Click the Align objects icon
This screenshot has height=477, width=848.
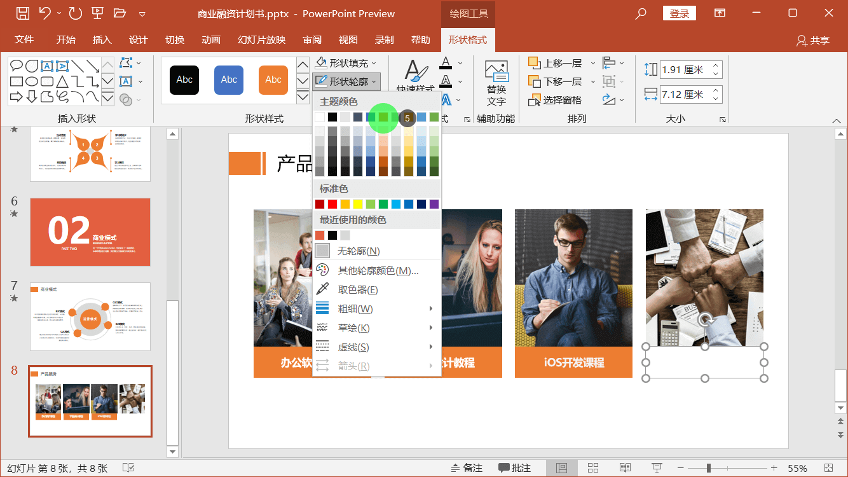tap(609, 63)
